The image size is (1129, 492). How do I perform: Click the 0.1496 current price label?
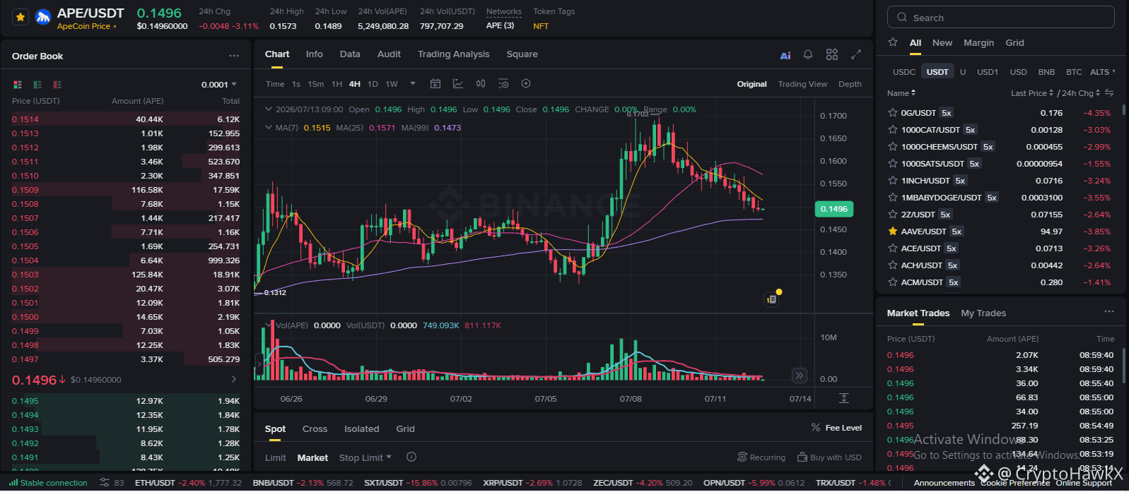(834, 209)
